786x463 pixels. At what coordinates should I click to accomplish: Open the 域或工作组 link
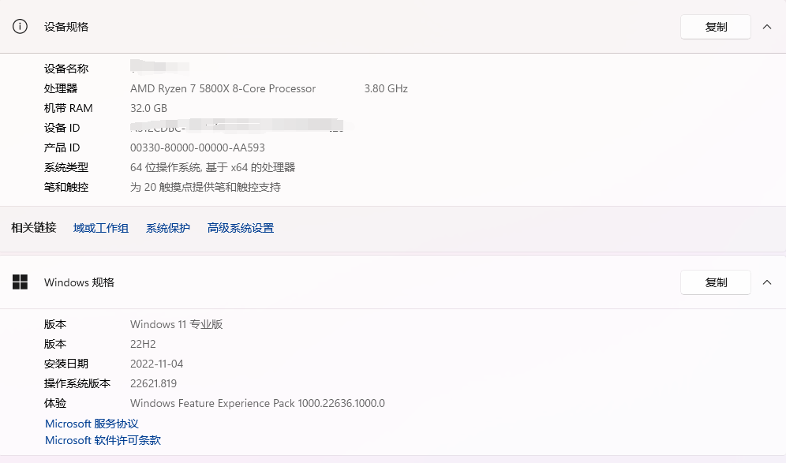(x=101, y=229)
